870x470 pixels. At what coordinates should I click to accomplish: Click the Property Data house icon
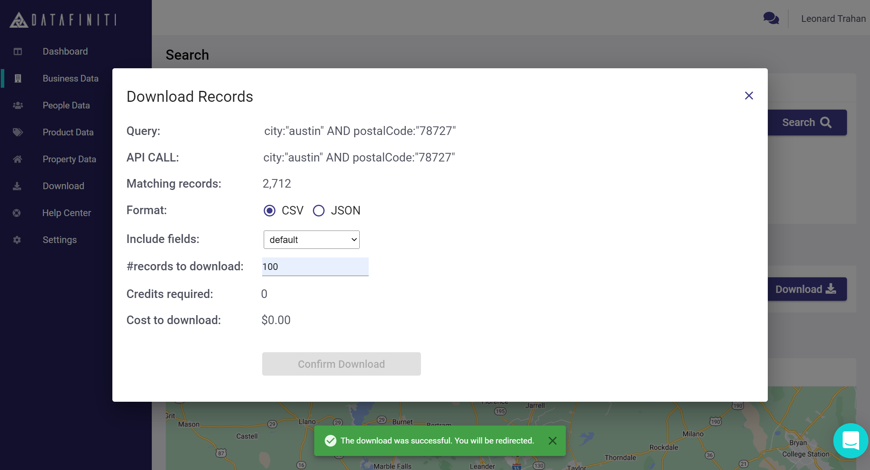(18, 159)
